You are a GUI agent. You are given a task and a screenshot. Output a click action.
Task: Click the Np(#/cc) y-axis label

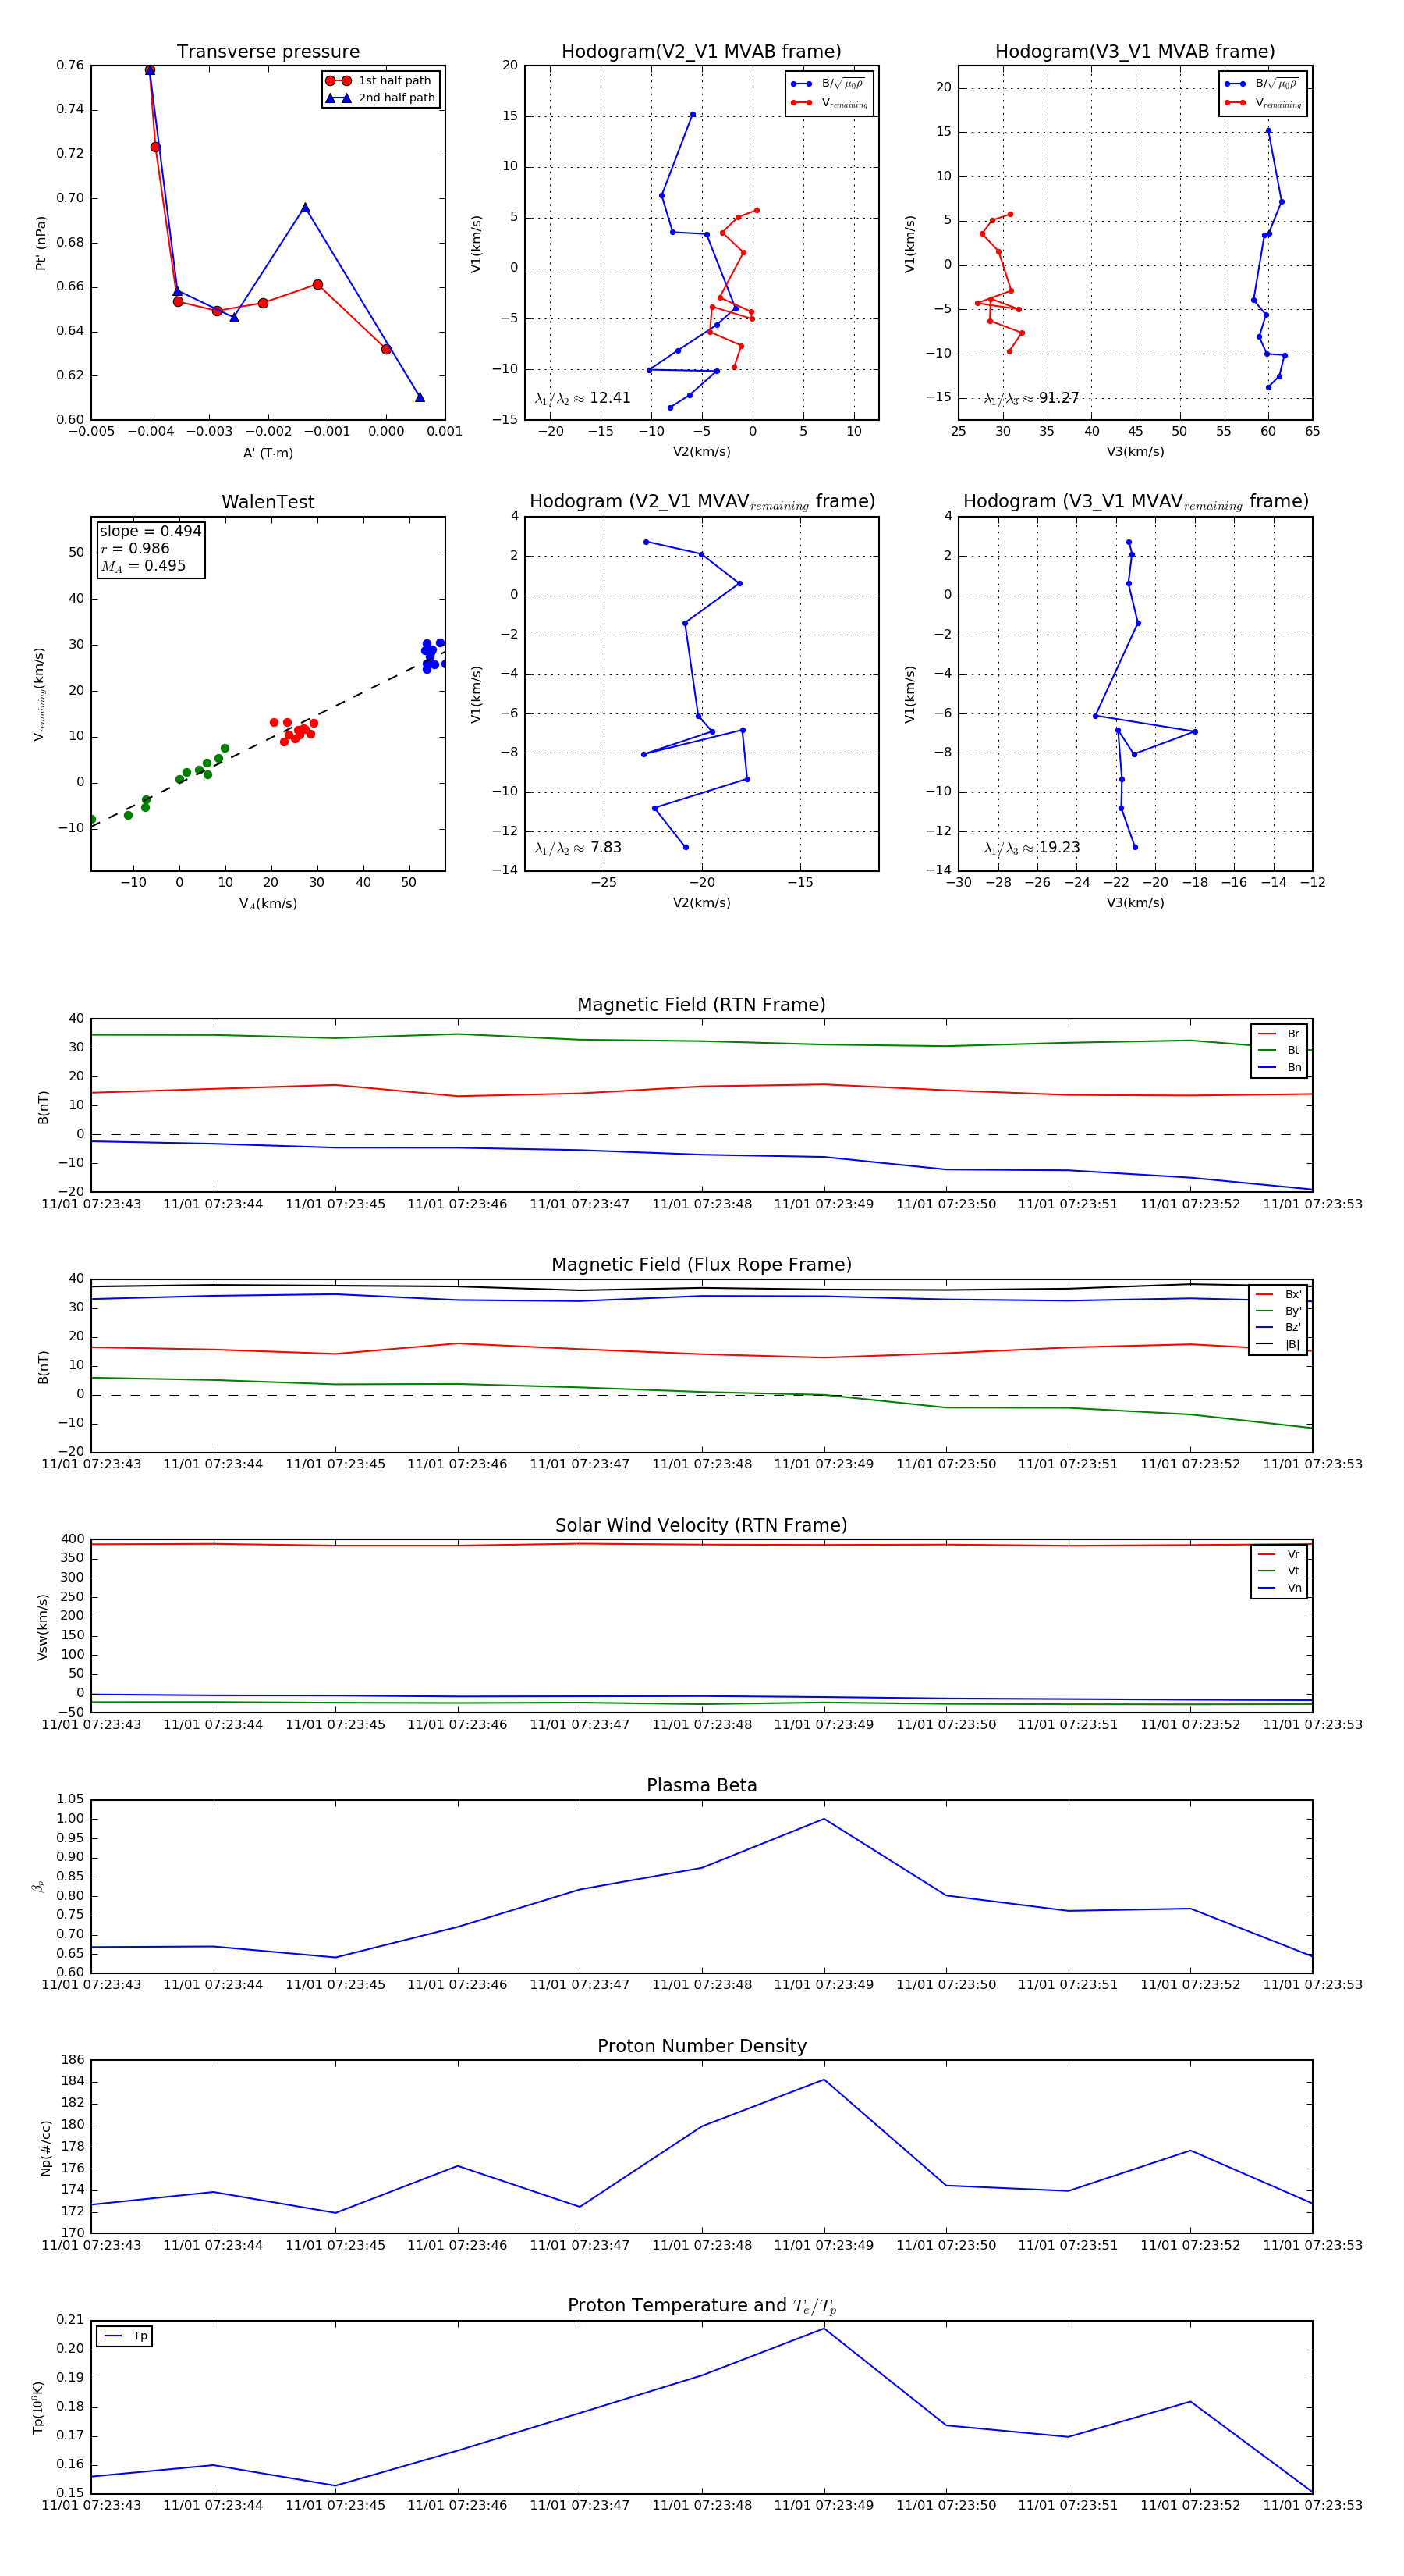(45, 2148)
